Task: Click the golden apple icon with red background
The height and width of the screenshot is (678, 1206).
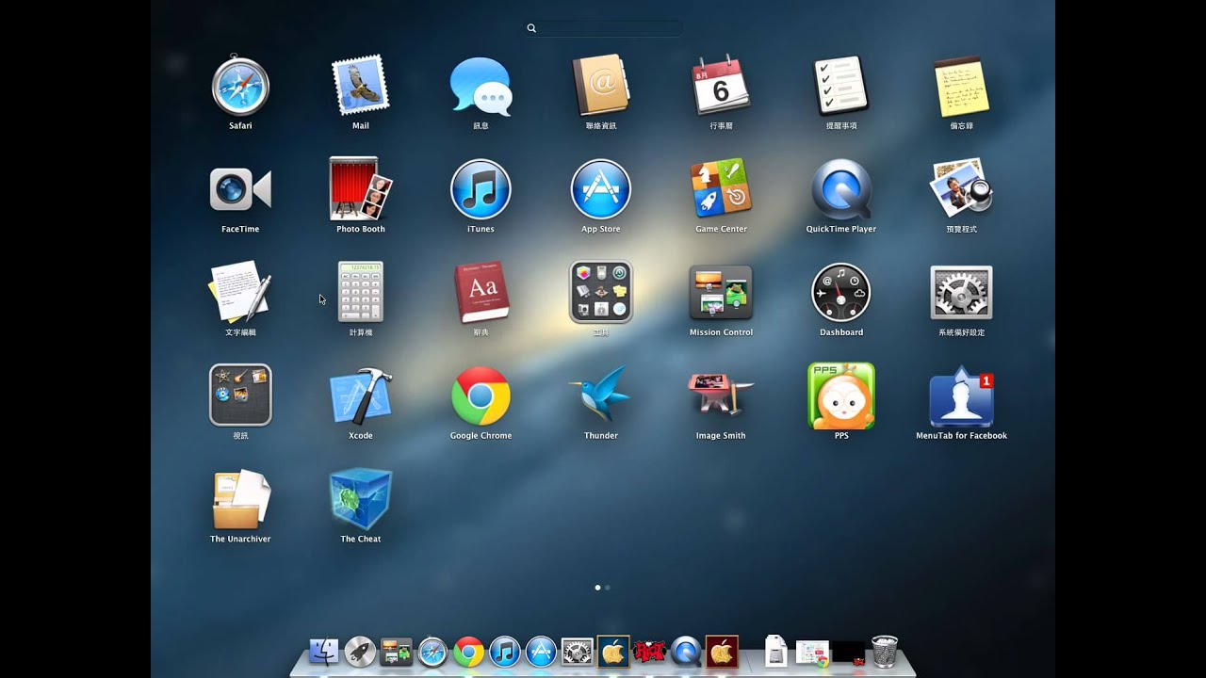Action: point(722,651)
